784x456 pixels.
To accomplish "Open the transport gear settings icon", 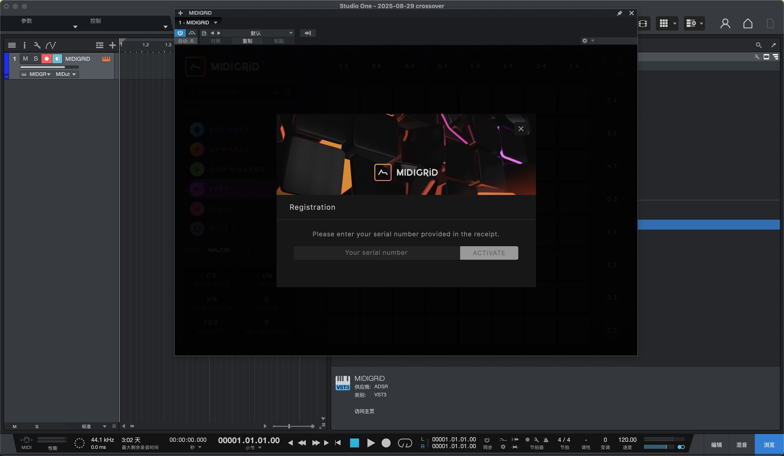I will 503,447.
